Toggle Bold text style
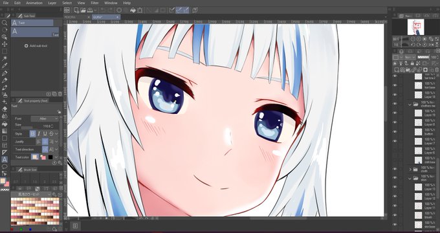The height and width of the screenshot is (233, 440). click(x=32, y=133)
